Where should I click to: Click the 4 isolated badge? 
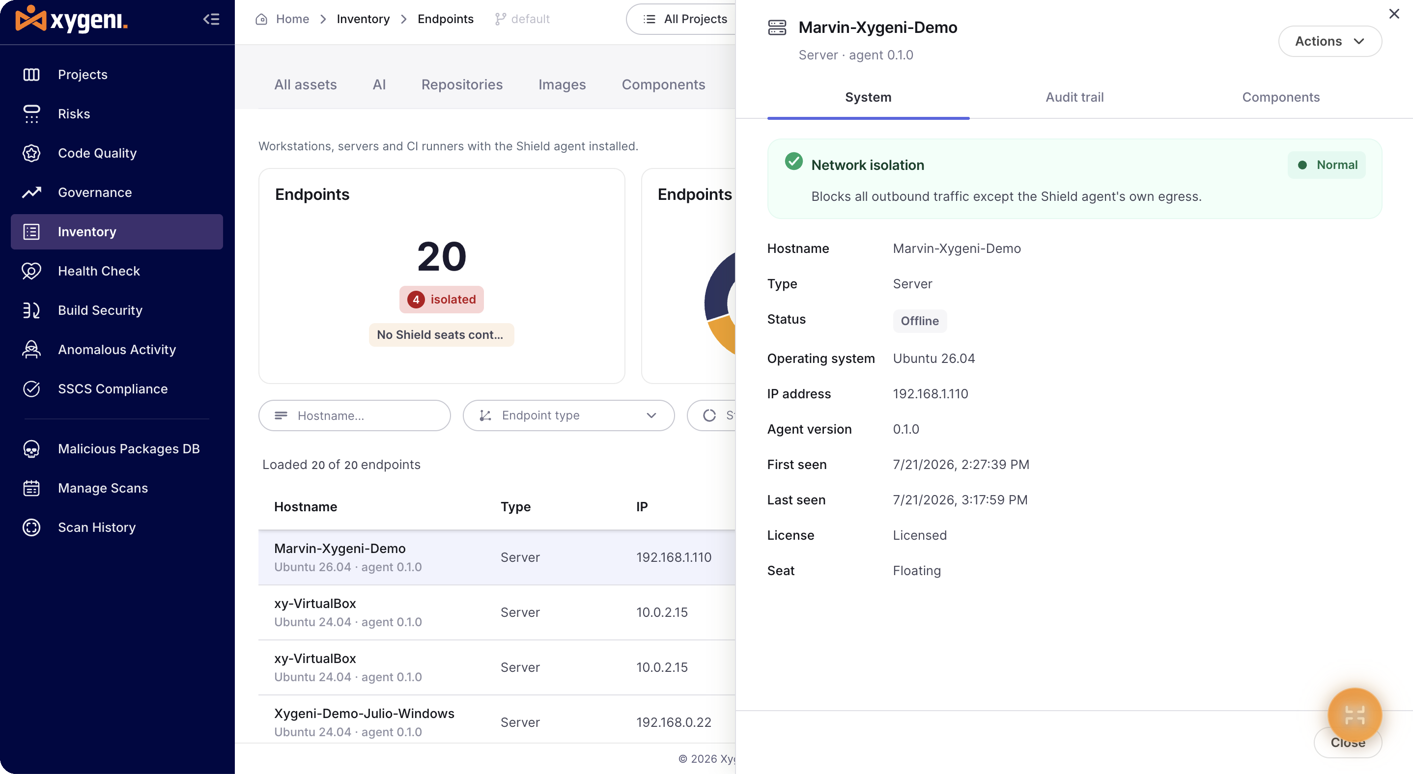coord(442,300)
